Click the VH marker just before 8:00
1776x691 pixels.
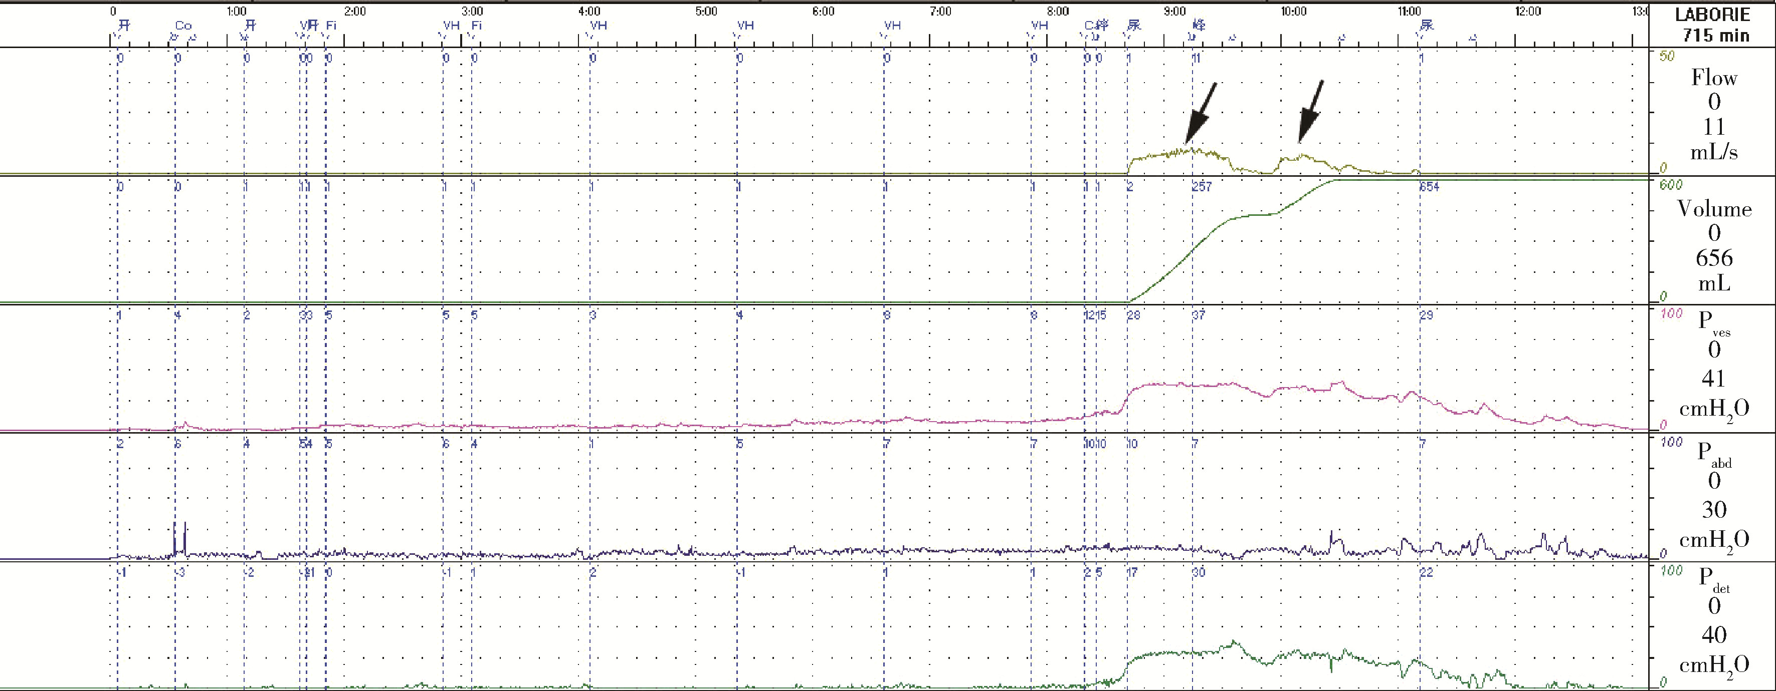(1039, 26)
